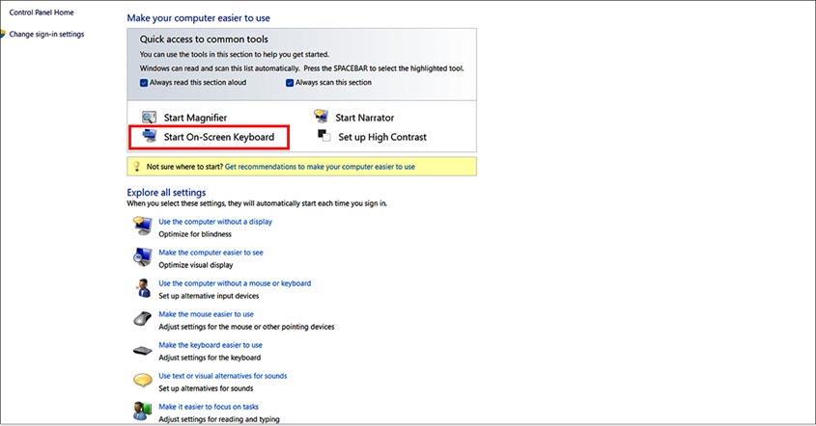This screenshot has height=426, width=816.
Task: Start Narrator
Action: (364, 118)
